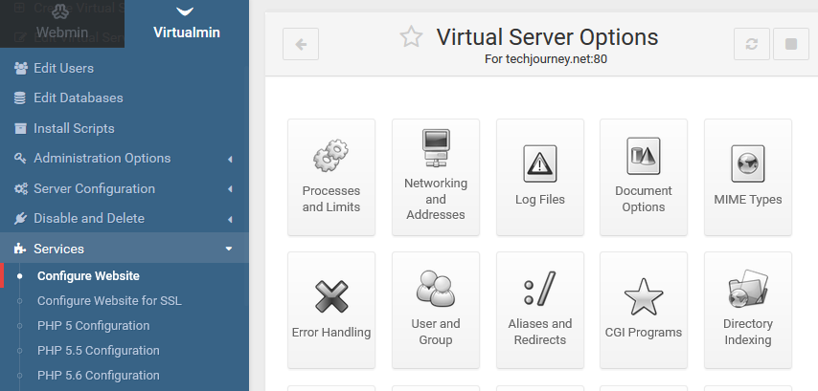Open Install Scripts in the sidebar
This screenshot has height=391, width=818.
point(125,128)
